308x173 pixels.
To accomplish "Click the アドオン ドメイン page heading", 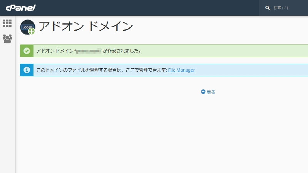I will 86,26.
